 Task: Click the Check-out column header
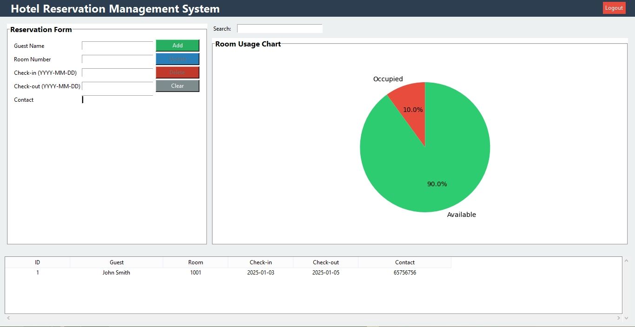(x=326, y=262)
